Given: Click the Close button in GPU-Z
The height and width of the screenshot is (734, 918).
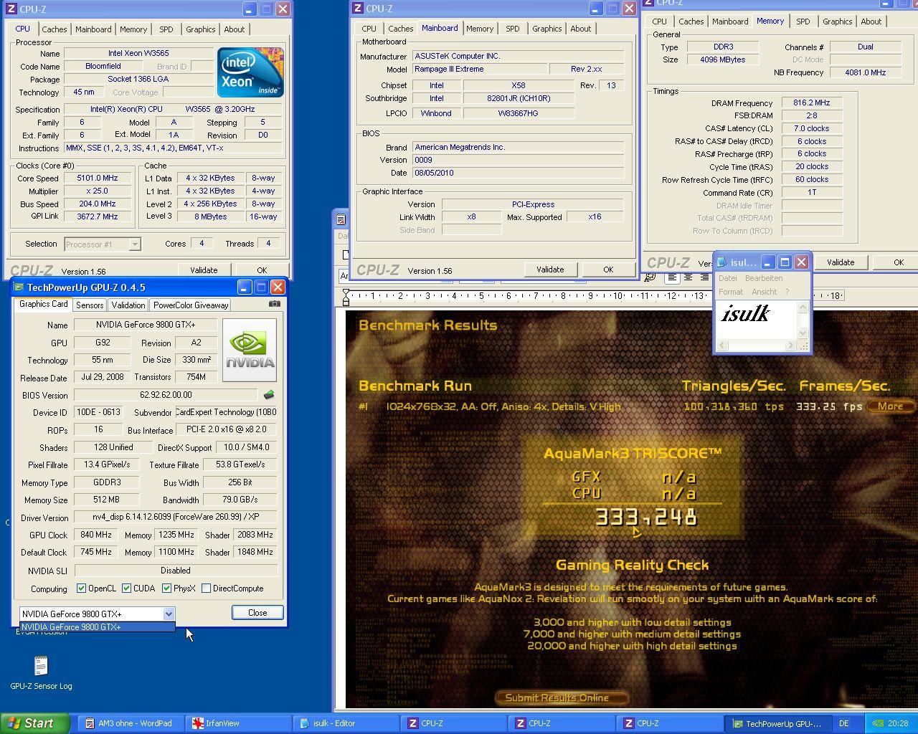Looking at the screenshot, I should [257, 613].
